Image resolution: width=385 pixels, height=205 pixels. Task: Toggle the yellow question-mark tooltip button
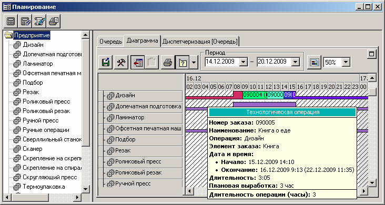click(183, 63)
